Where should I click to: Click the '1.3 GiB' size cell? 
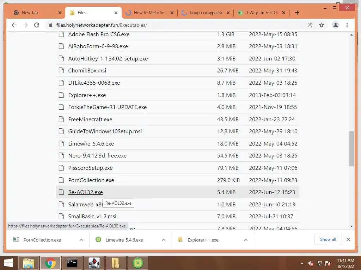point(226,34)
